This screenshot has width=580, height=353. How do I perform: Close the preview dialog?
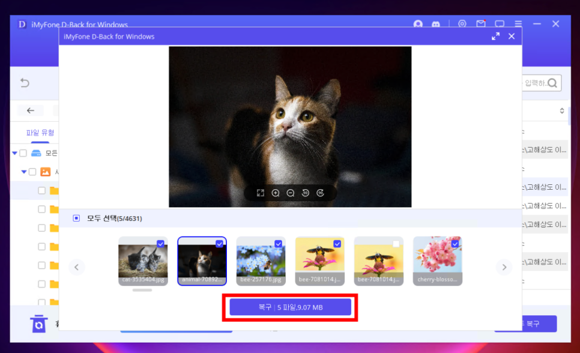click(x=512, y=36)
